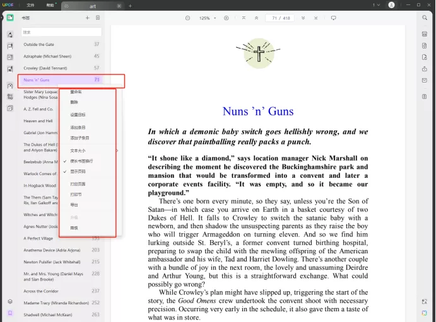
Task: Open the 'Madame Tracy (Miranda Richardson)' bookmark
Action: (61, 303)
